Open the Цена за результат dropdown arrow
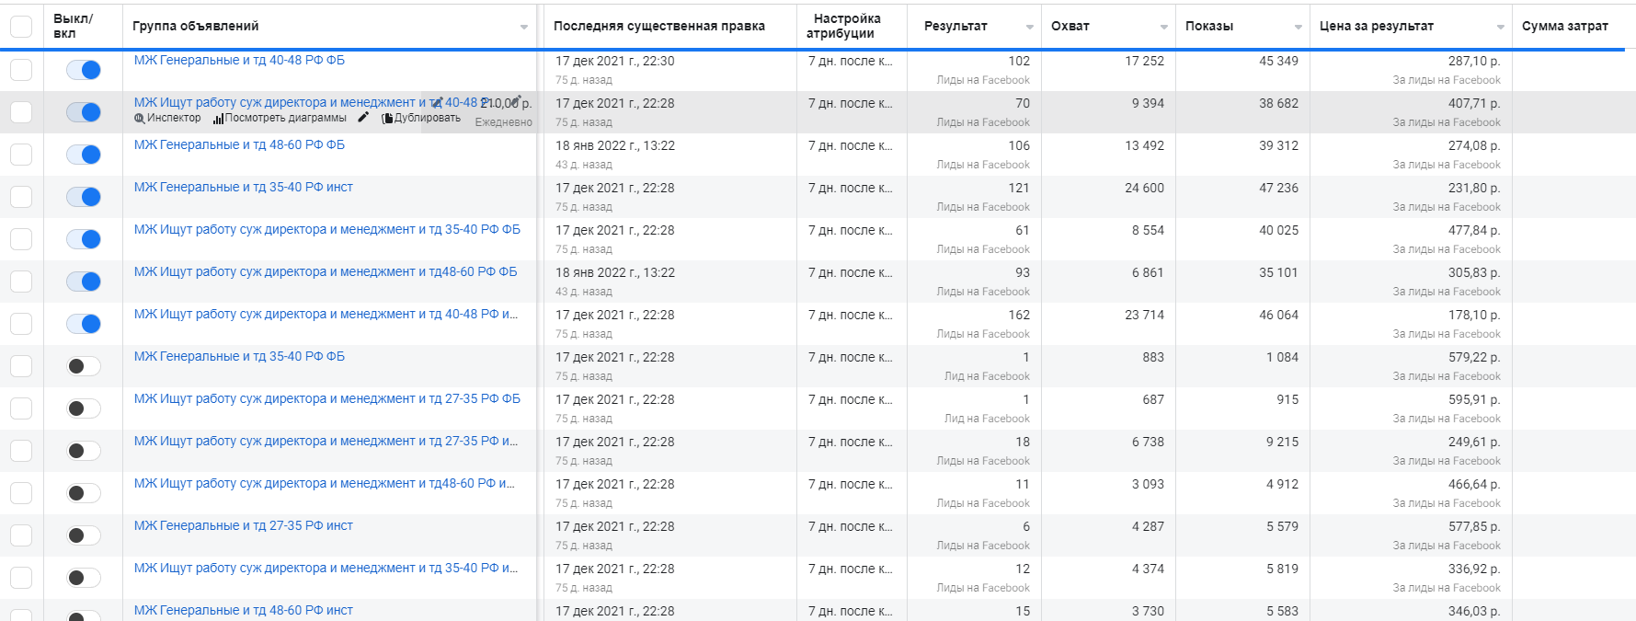The width and height of the screenshot is (1636, 621). [1501, 28]
